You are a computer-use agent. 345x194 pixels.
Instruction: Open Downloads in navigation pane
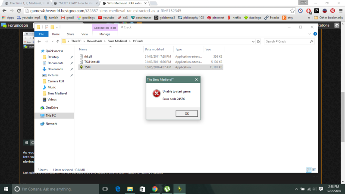click(x=55, y=69)
